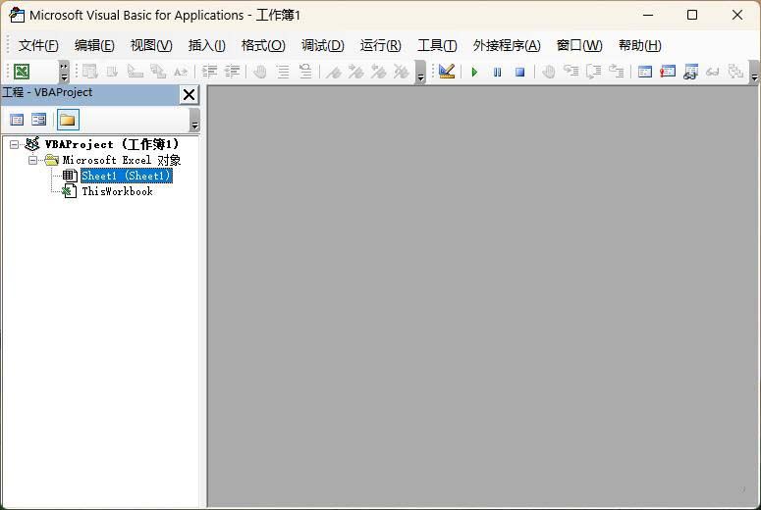Select Microsoft Excel 对象 folder
Viewport: 761px width, 510px height.
click(122, 160)
